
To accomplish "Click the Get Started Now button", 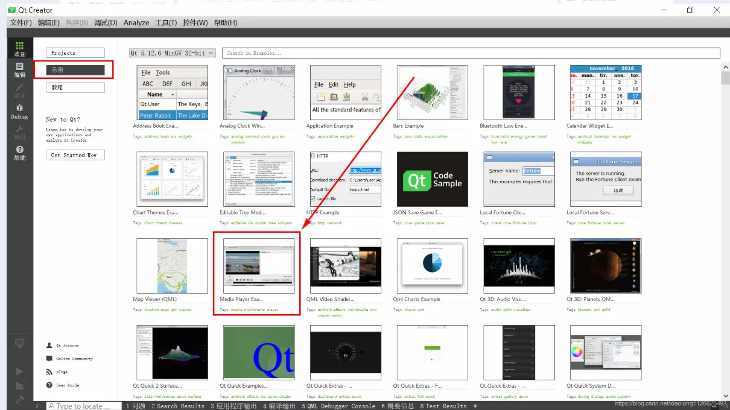I will [75, 155].
